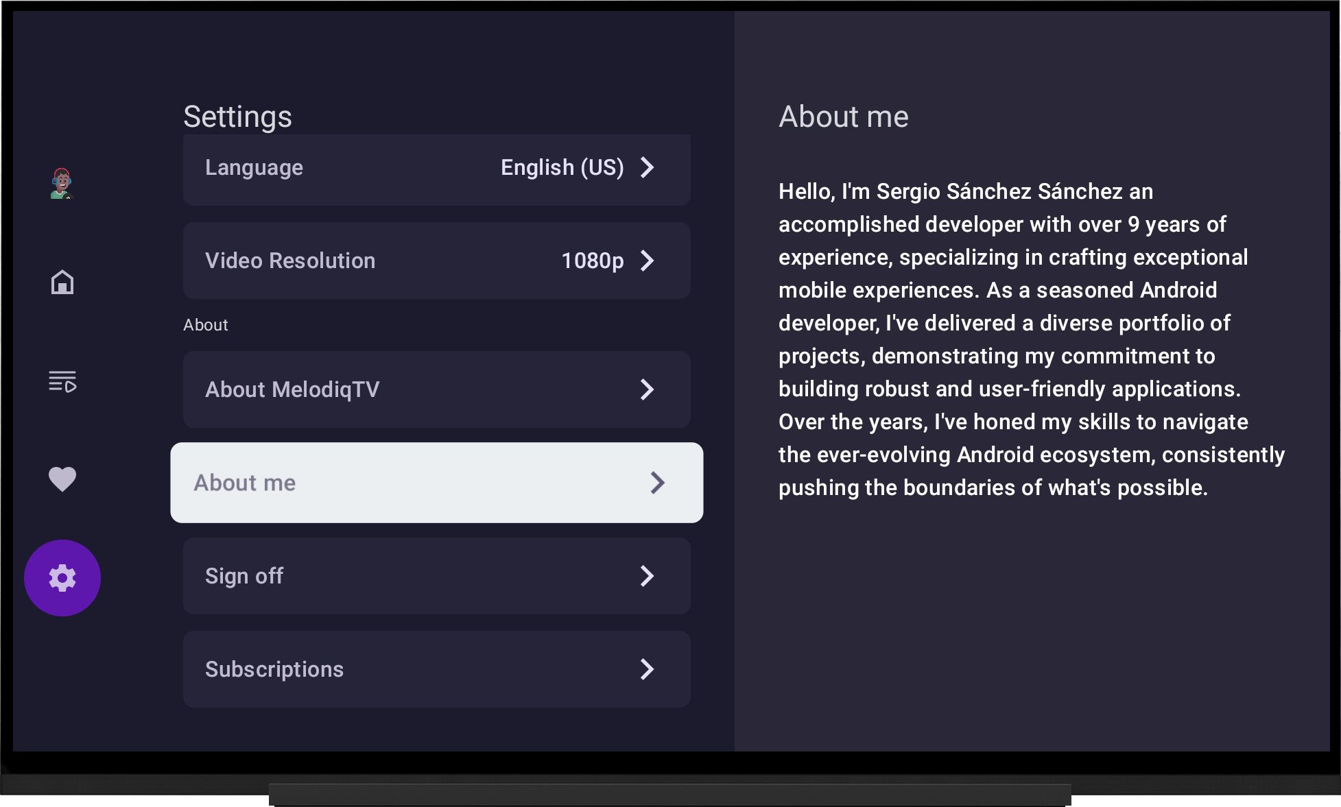Click the Video Resolution chevron
This screenshot has width=1341, height=807.
pos(647,261)
